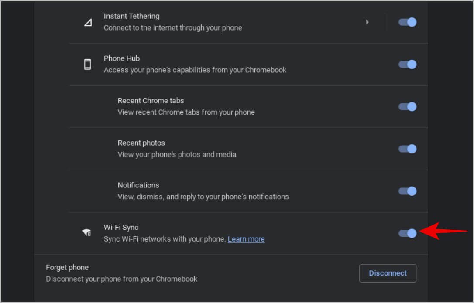Toggle Recent Chrome tabs off

tap(408, 107)
